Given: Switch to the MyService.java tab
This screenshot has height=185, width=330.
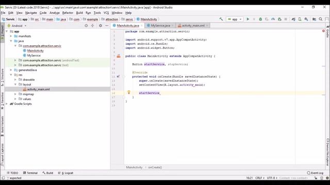Looking at the screenshot, I should [160, 25].
